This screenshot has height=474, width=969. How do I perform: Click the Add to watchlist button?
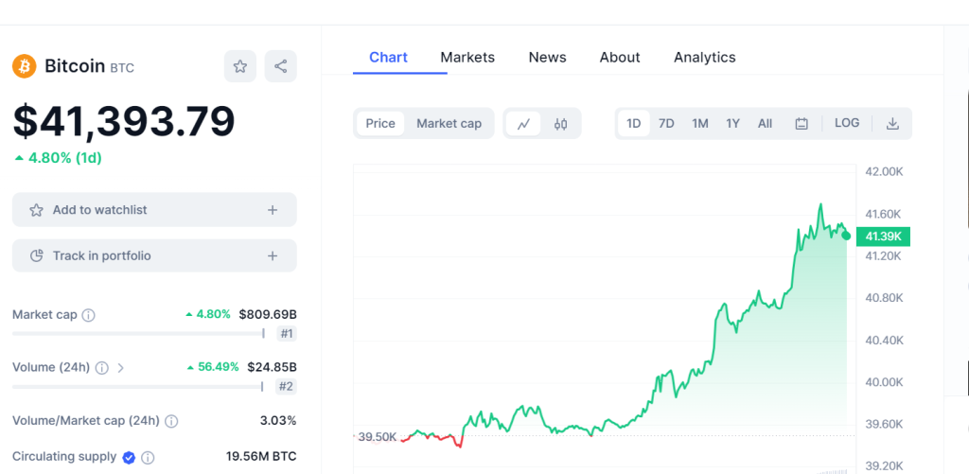tap(154, 210)
